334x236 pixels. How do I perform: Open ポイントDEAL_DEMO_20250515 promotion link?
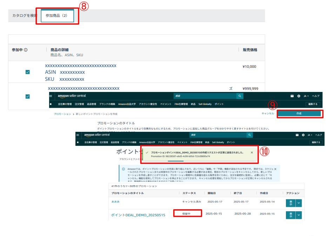(x=138, y=215)
